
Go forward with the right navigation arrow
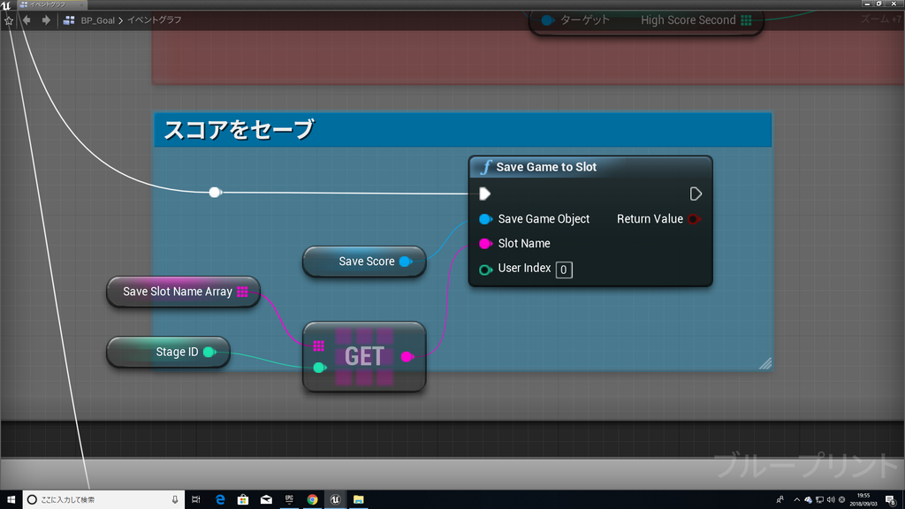[46, 20]
